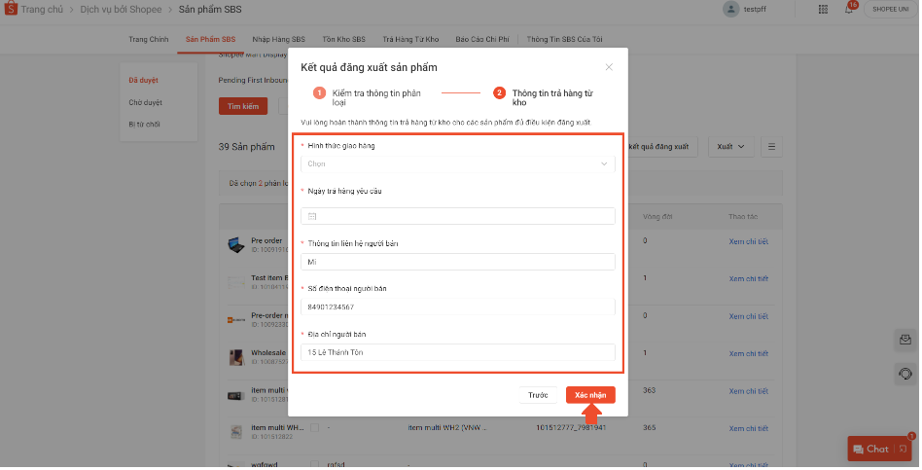The width and height of the screenshot is (922, 470).
Task: Select Chờ duyệt in the sidebar
Action: 146,102
